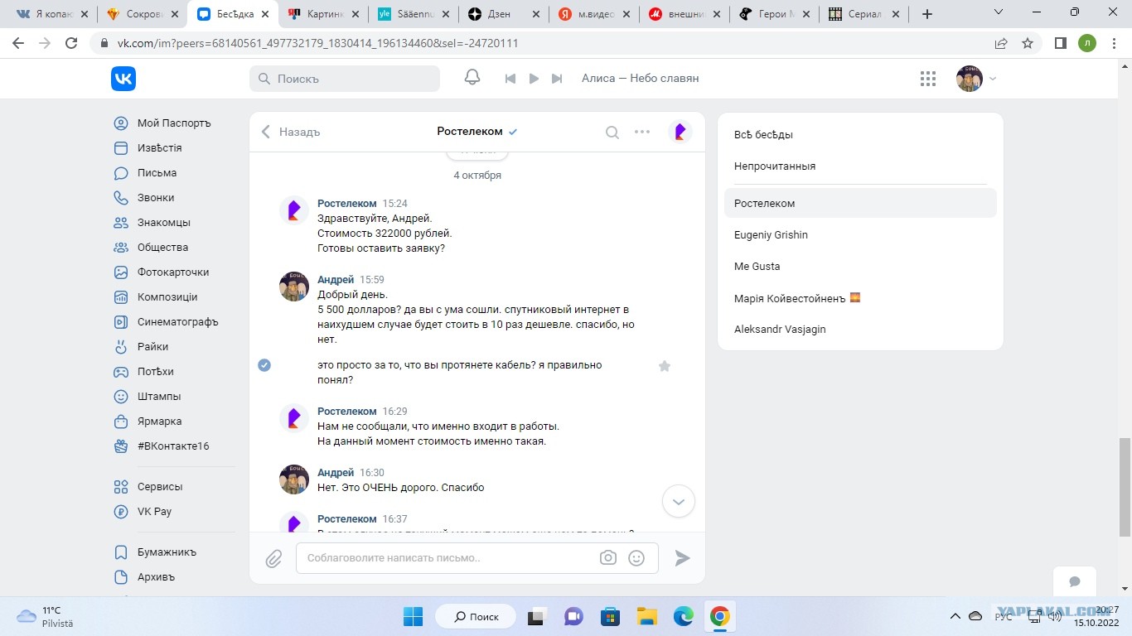The height and width of the screenshot is (636, 1132).
Task: Open the Windows Start menu
Action: tap(413, 616)
